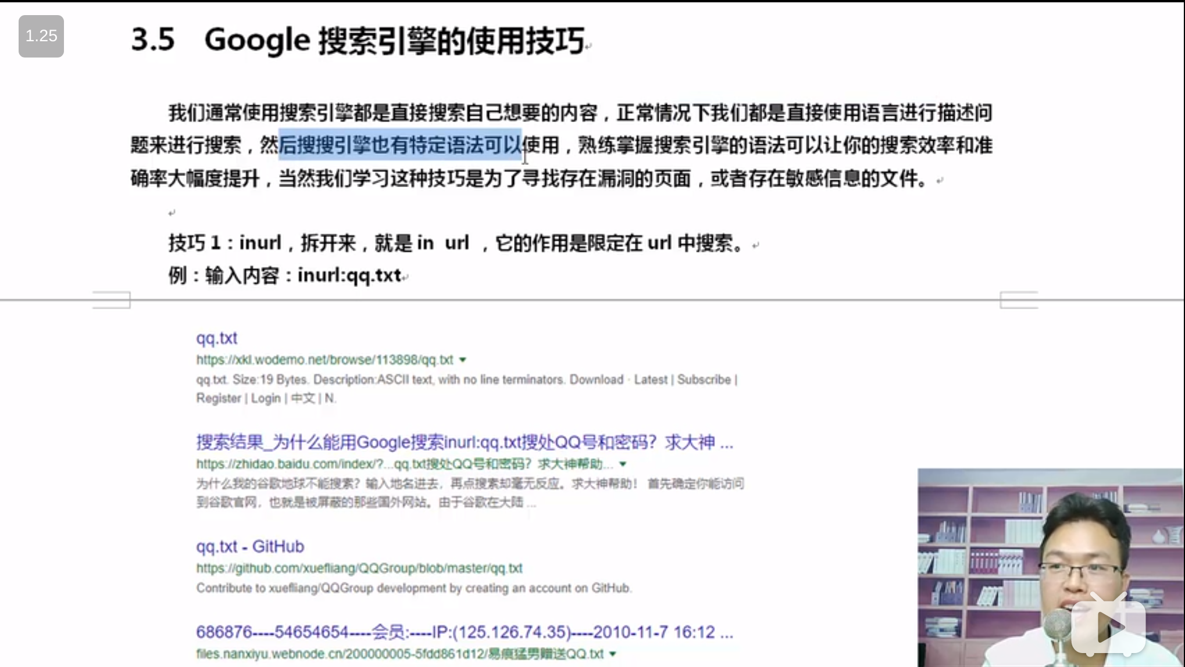Click the xkl.wodemo.net green URL
Image resolution: width=1185 pixels, height=667 pixels.
point(324,360)
